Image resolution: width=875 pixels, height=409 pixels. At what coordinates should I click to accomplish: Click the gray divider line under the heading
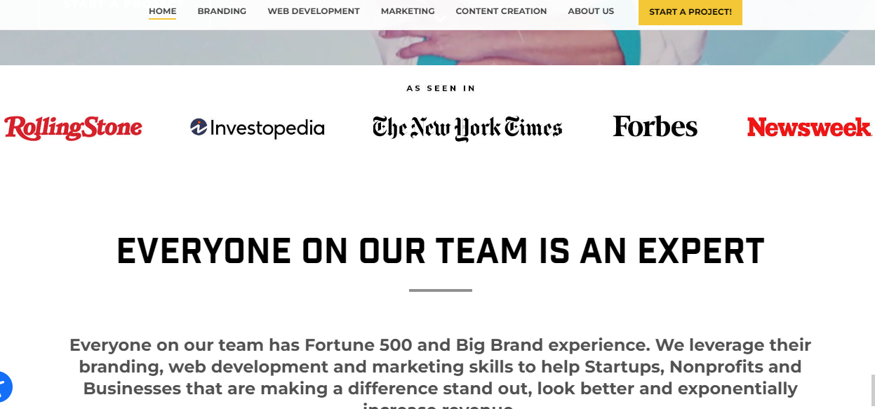(440, 290)
